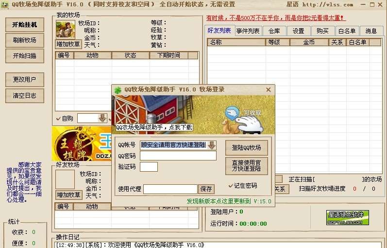Switch to the 好友列表 tab
This screenshot has width=387, height=248.
pyautogui.click(x=219, y=31)
